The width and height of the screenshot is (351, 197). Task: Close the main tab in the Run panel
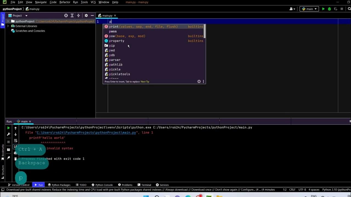tap(30, 121)
